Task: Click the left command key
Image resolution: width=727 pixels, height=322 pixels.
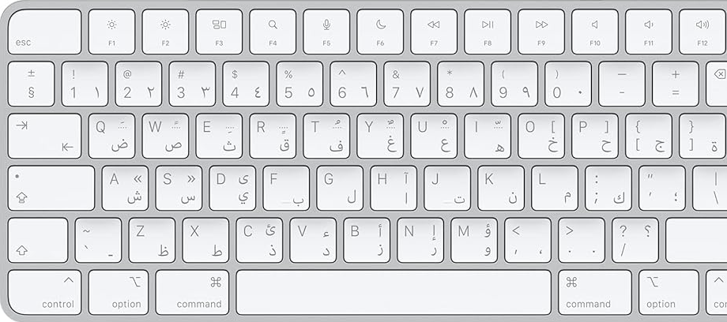Action: pos(192,292)
